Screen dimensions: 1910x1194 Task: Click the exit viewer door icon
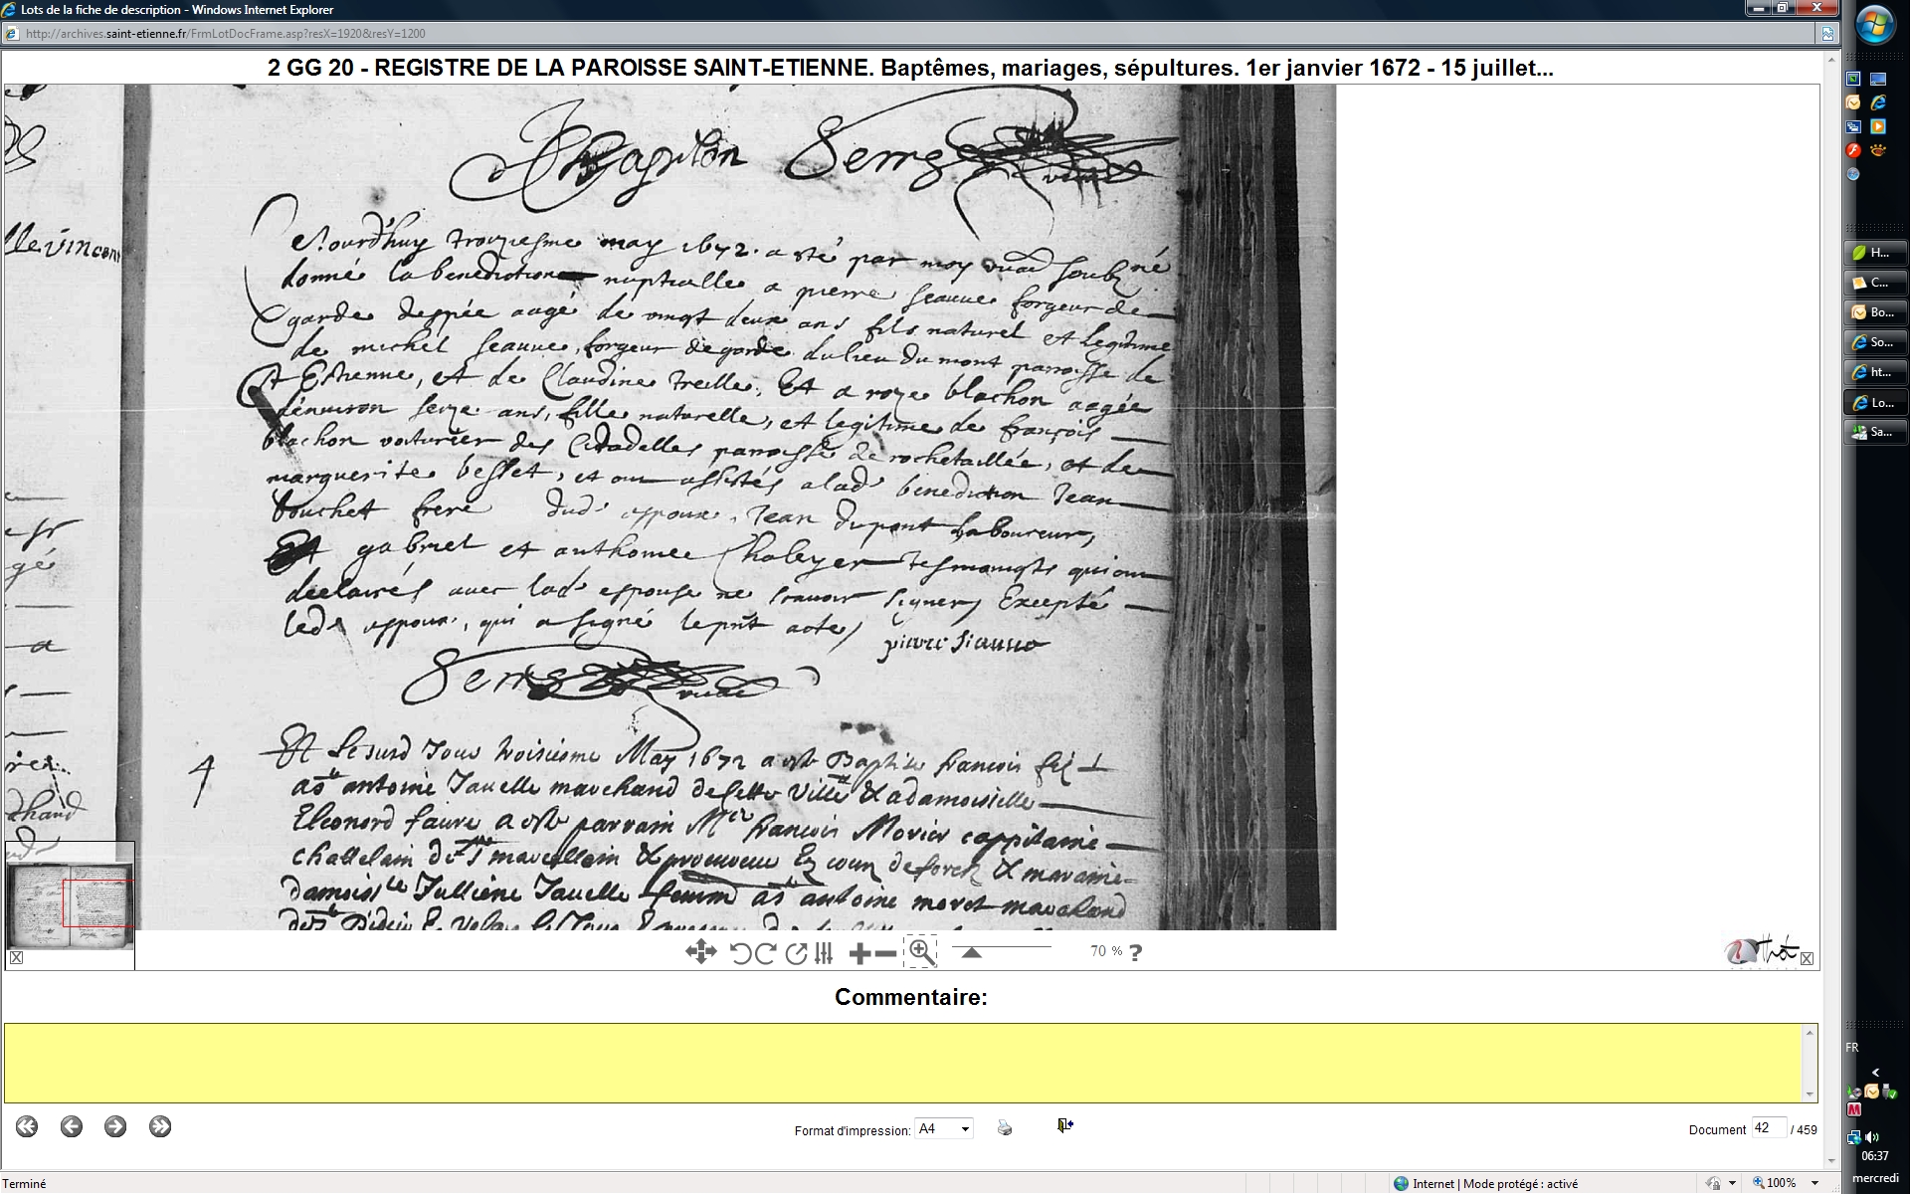click(1064, 1125)
